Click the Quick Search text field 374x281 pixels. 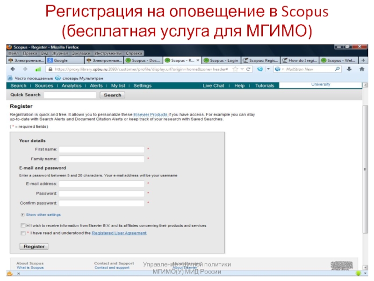(70, 95)
